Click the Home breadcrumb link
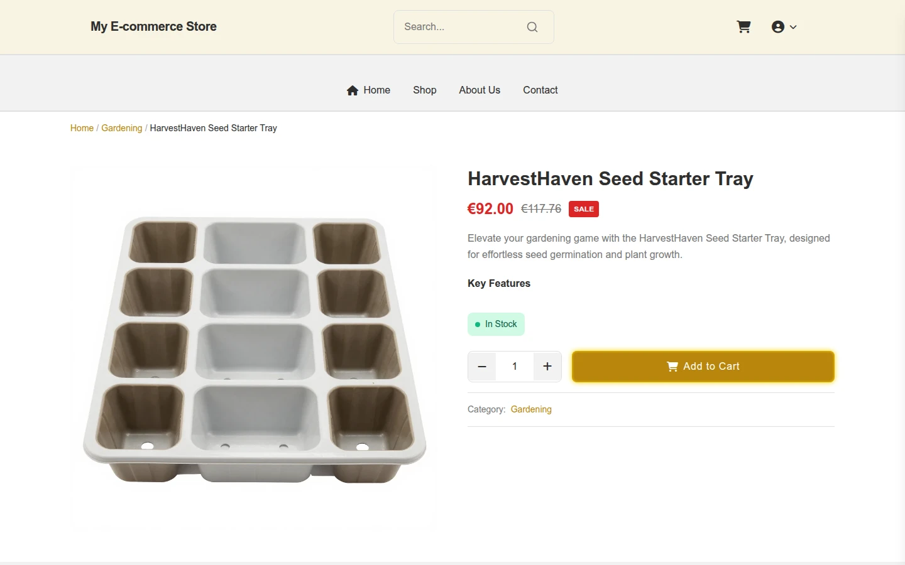The height and width of the screenshot is (565, 905). coord(82,128)
